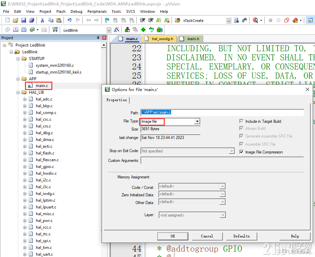Image resolution: width=315 pixels, height=257 pixels.
Task: Open the Peripherals menu
Action: tap(97, 11)
